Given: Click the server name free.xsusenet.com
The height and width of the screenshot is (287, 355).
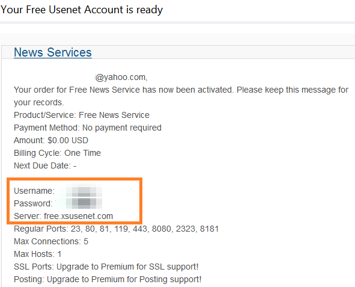Looking at the screenshot, I should pyautogui.click(x=78, y=216).
